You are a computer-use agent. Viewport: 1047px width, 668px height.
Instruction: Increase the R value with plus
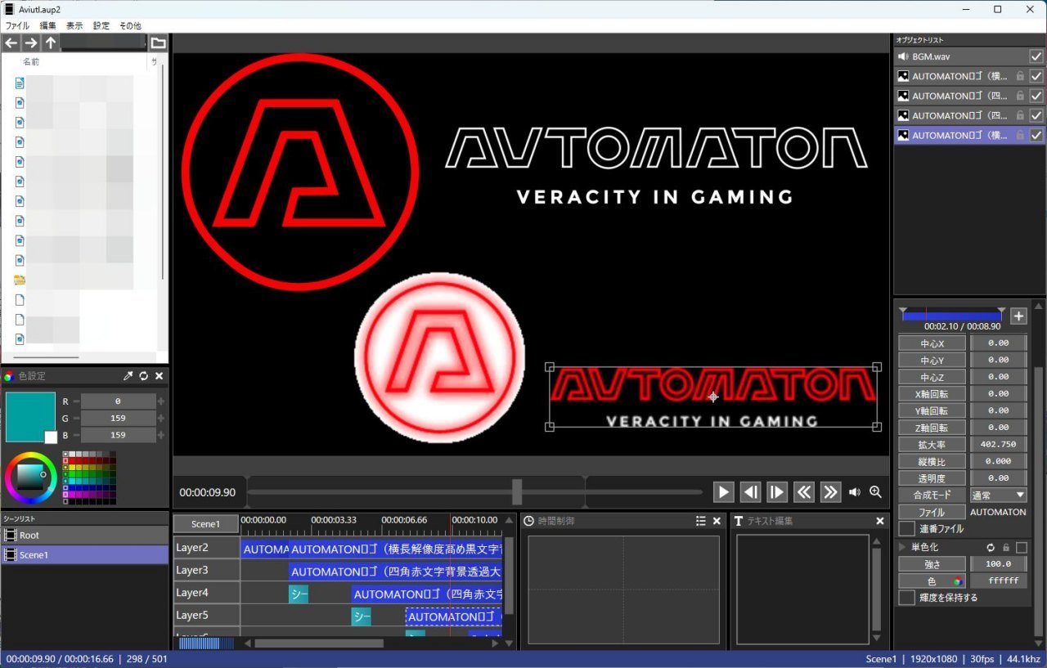[160, 401]
